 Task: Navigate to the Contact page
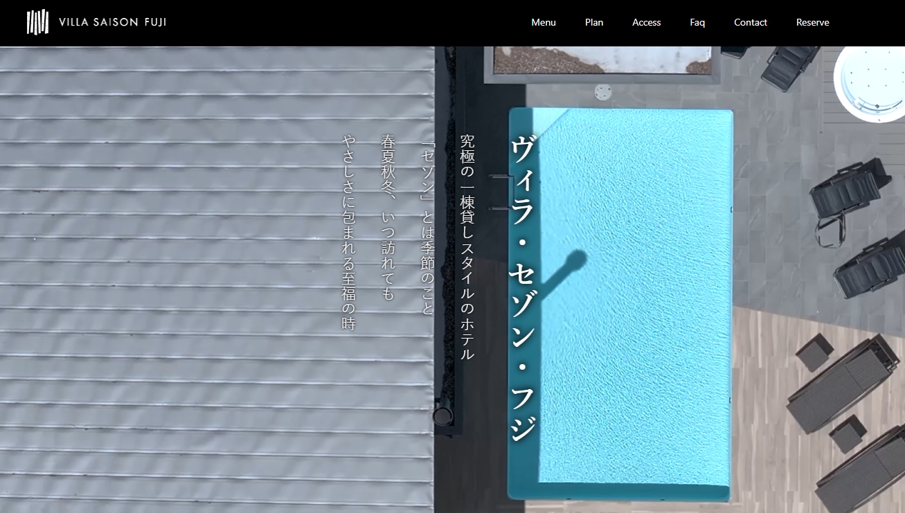[x=751, y=22]
